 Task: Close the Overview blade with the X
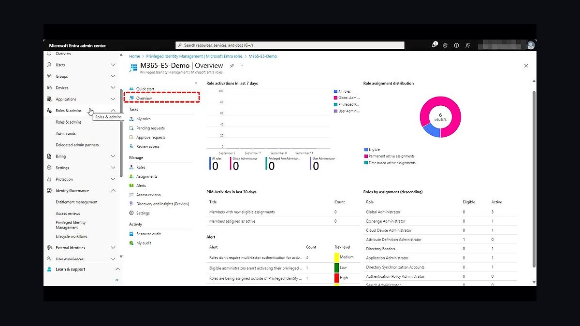click(526, 66)
